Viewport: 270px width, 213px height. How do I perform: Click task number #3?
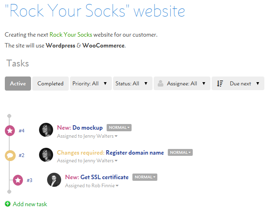pos(29,180)
